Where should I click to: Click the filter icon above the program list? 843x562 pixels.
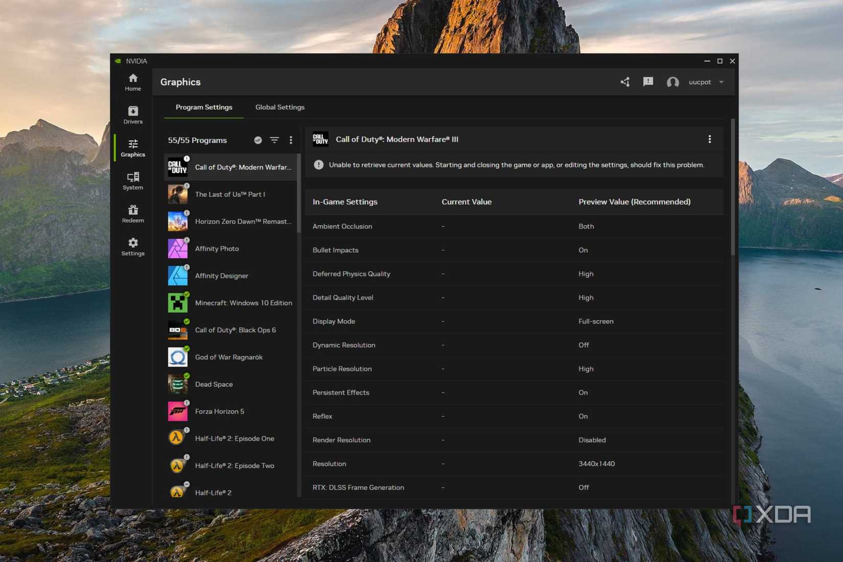pyautogui.click(x=274, y=140)
